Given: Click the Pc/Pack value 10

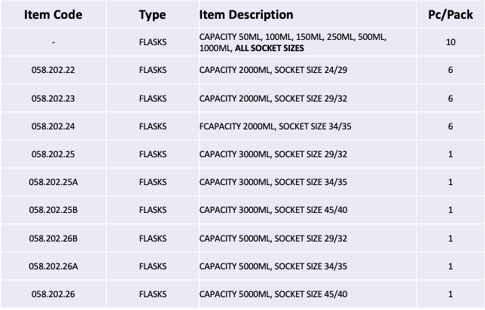Looking at the screenshot, I should [x=450, y=42].
